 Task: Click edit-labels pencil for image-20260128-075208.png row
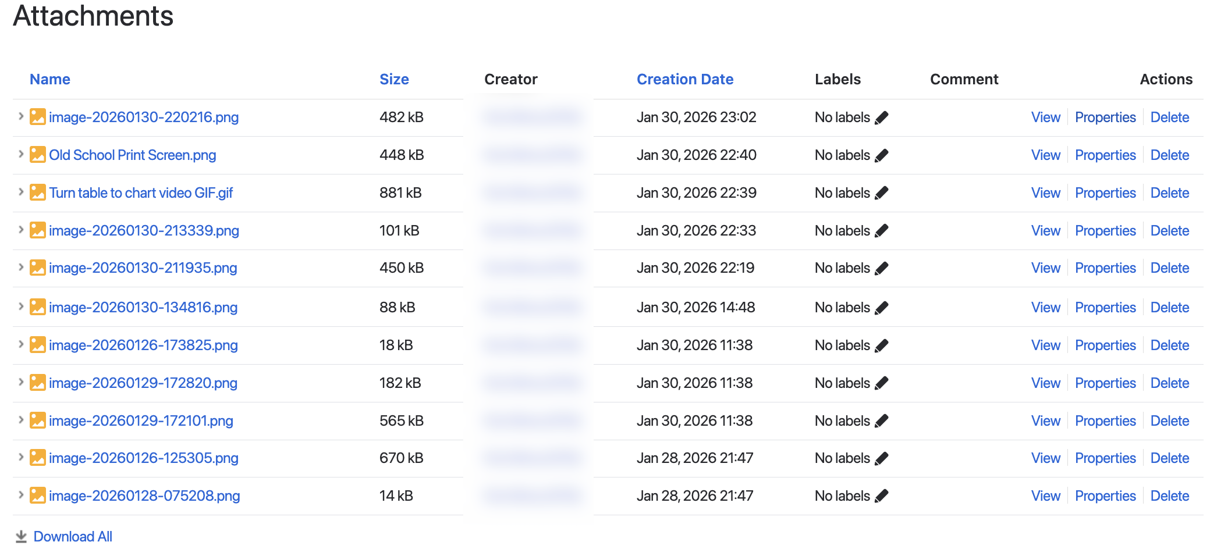point(882,496)
